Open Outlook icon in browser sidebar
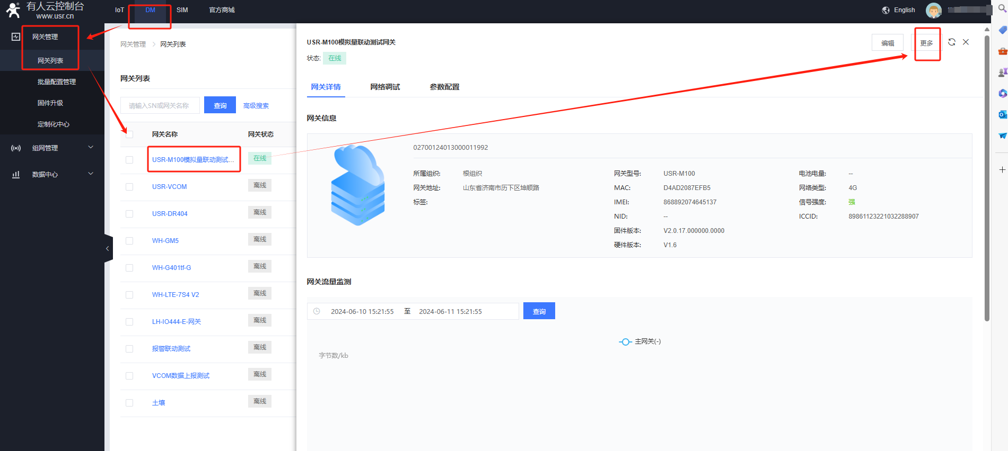This screenshot has height=451, width=1008. (1002, 114)
